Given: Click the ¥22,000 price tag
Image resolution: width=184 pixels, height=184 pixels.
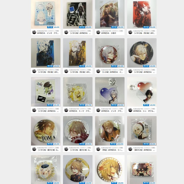Looking at the screenshot, I should 120,144.
